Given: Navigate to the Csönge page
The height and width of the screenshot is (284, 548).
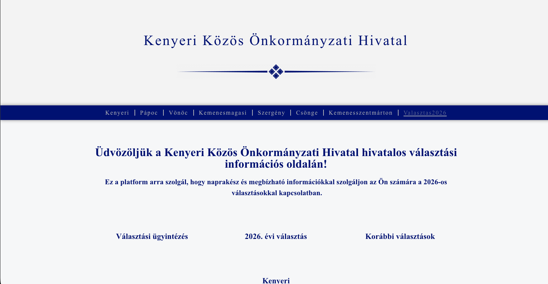Looking at the screenshot, I should click(x=307, y=113).
